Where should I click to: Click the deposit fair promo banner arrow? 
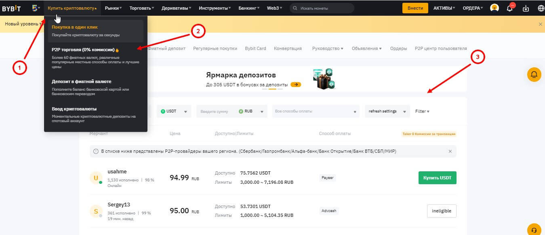[x=296, y=85]
